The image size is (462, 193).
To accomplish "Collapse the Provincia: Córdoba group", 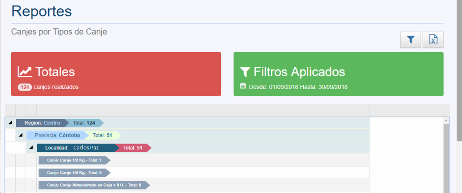I will pos(20,135).
